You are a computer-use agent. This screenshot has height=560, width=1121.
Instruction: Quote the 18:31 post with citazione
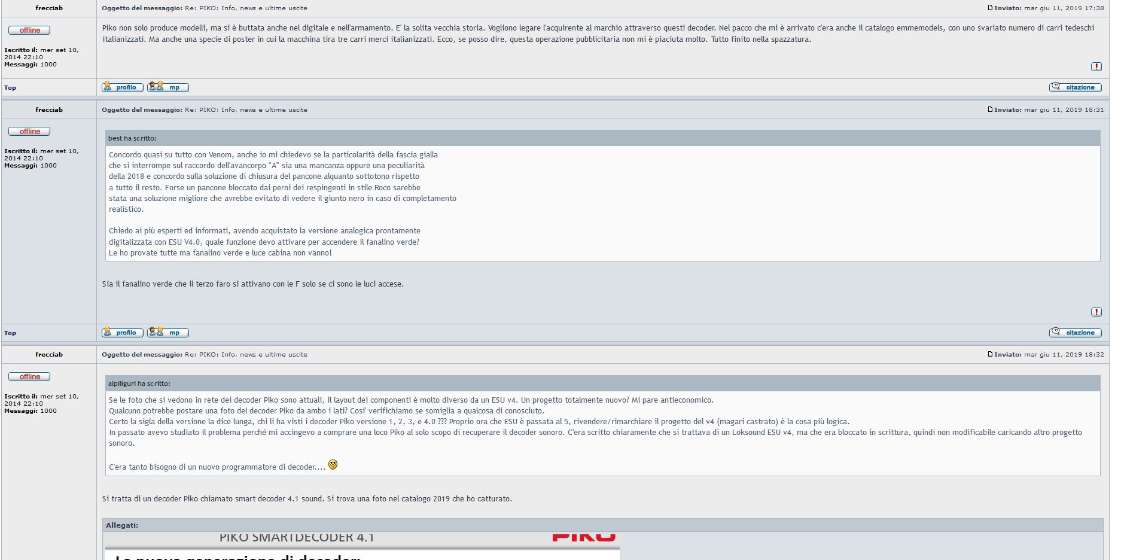coord(1075,332)
